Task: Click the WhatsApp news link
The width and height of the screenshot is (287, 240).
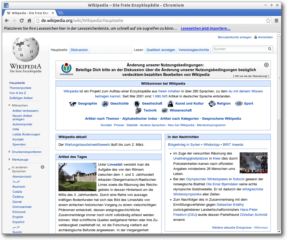Action: [x=212, y=144]
